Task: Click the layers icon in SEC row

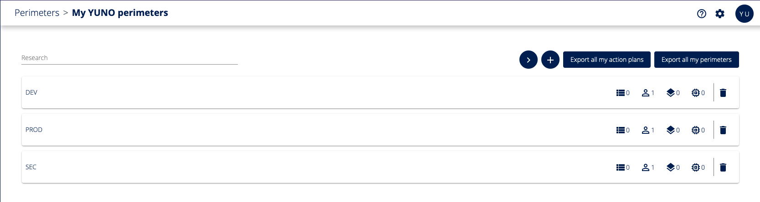Action: point(671,167)
